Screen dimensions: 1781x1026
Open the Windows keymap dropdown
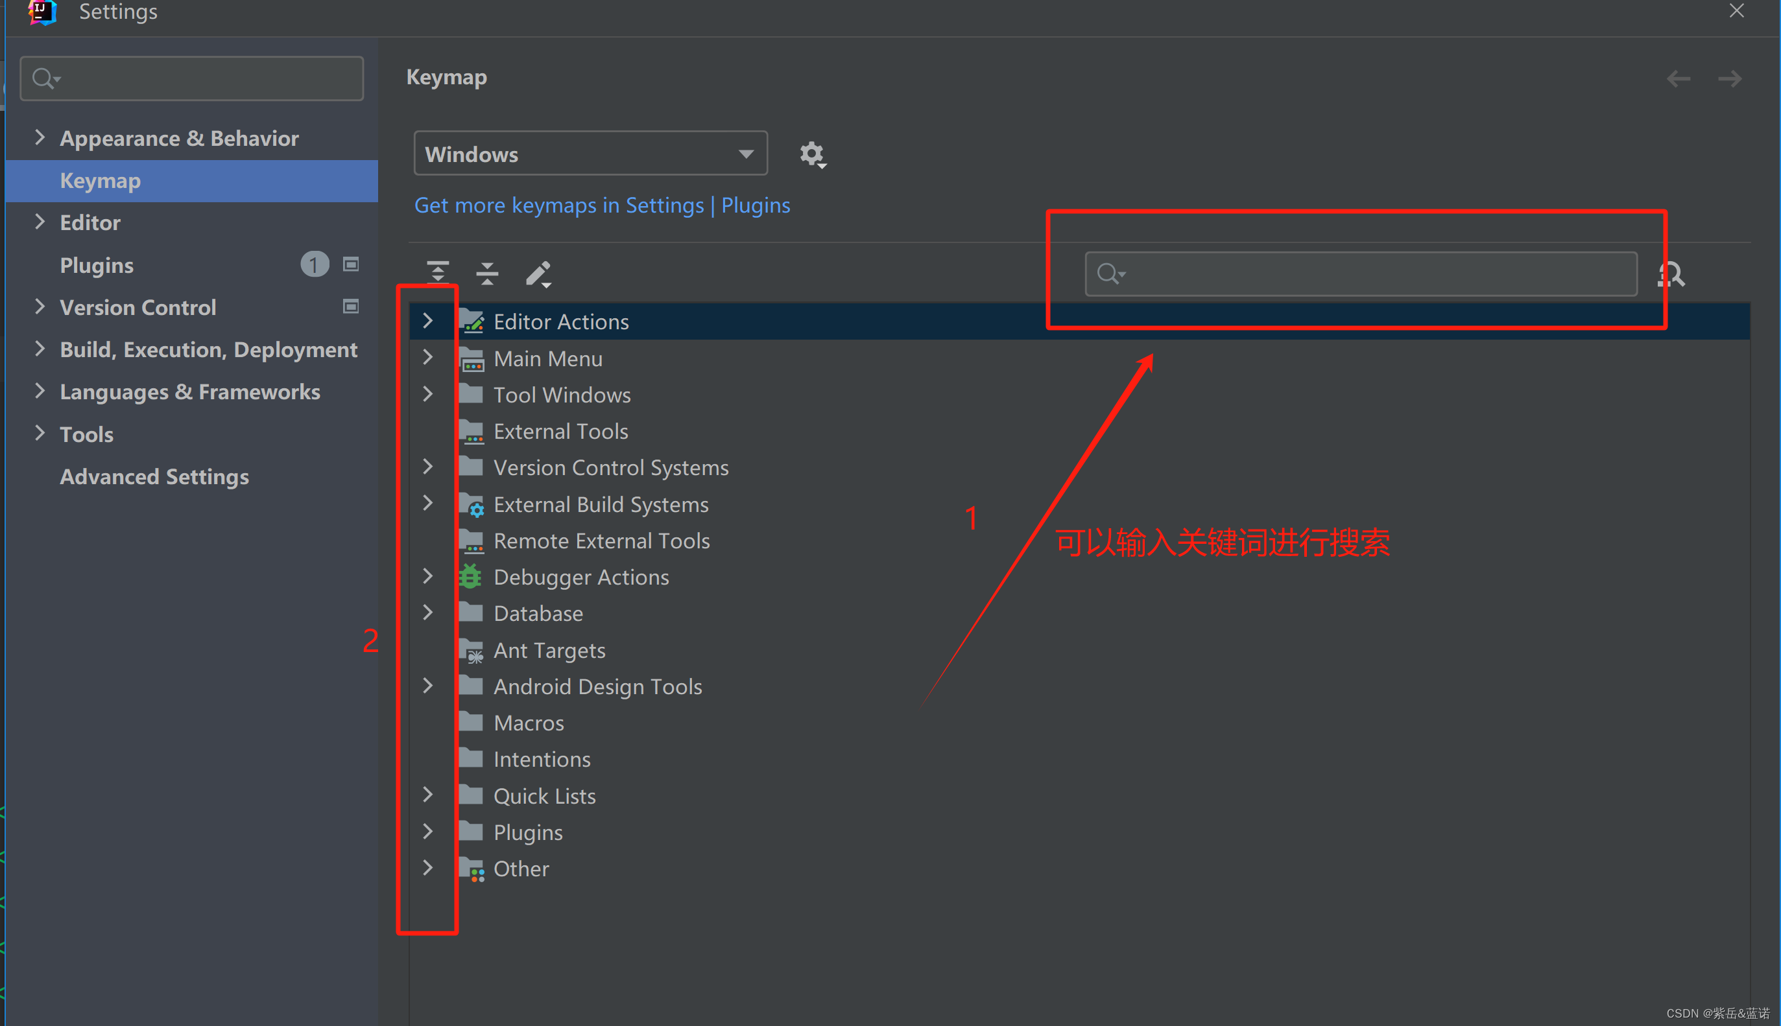click(x=590, y=154)
